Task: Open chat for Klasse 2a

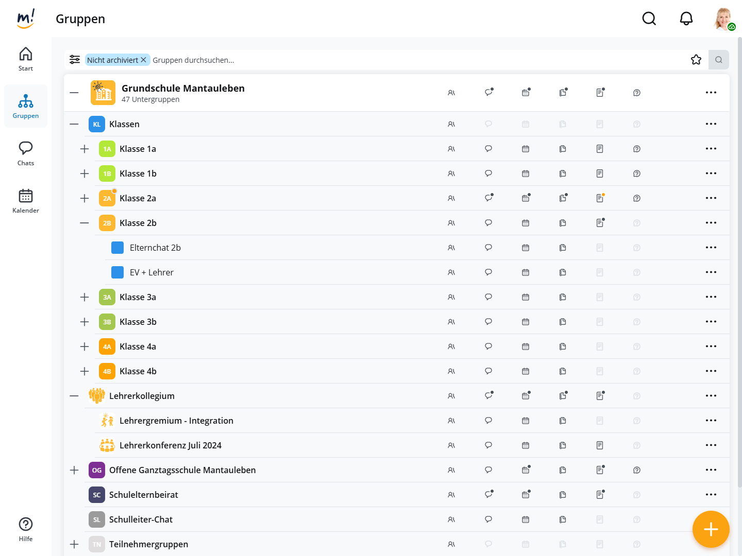Action: pyautogui.click(x=488, y=198)
